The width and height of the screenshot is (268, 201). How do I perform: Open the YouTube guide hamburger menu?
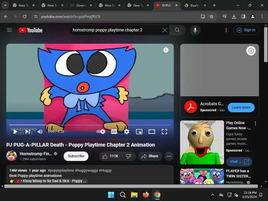tap(9, 30)
